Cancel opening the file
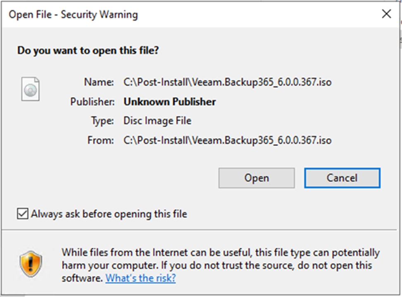 (342, 178)
